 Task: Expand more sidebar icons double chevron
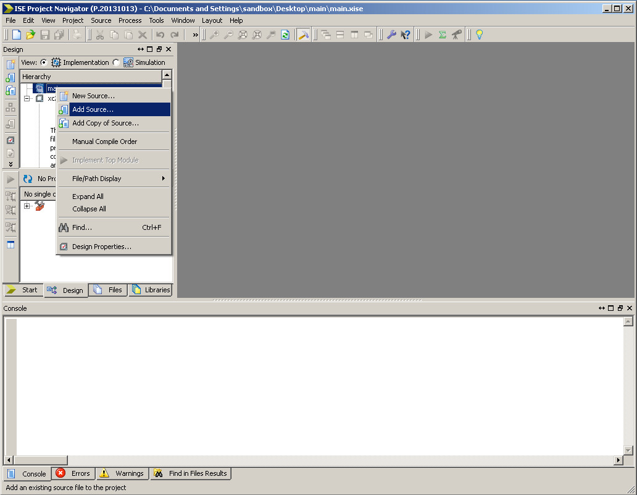tap(10, 164)
